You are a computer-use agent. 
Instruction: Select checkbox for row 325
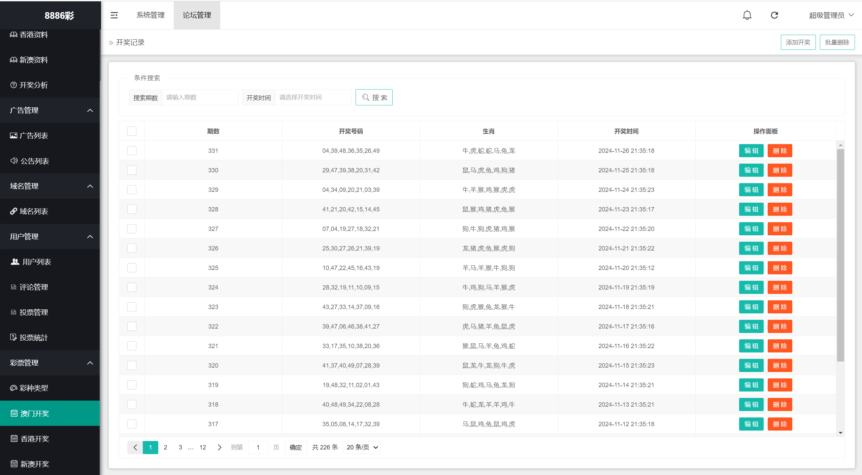(132, 268)
